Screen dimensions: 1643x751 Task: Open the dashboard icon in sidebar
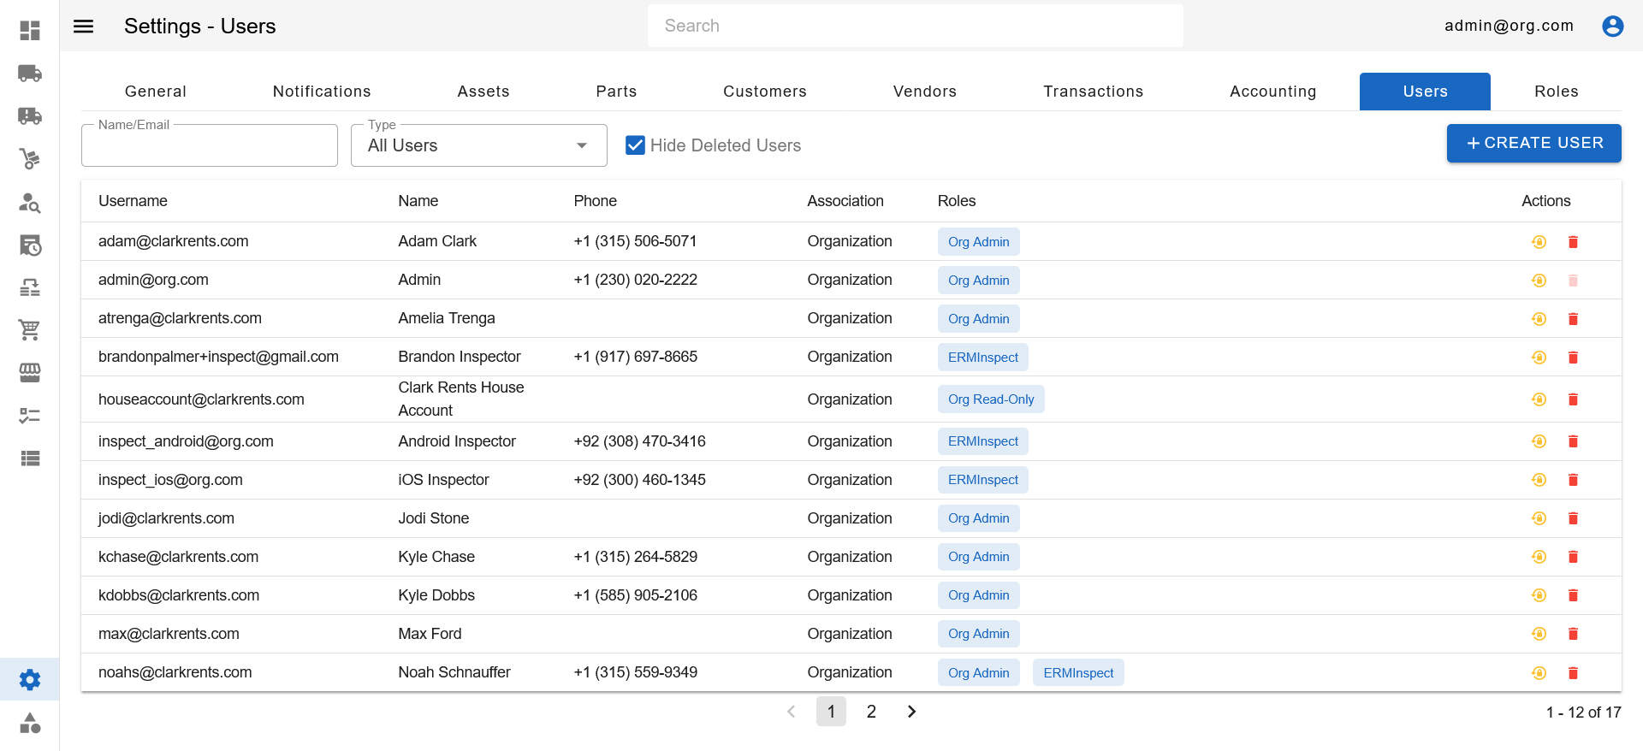pyautogui.click(x=30, y=31)
